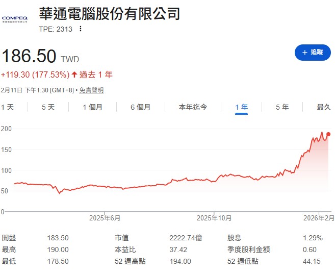Open the three-dot menu beside TPE: 2313
The height and width of the screenshot is (274, 335).
pos(81,29)
